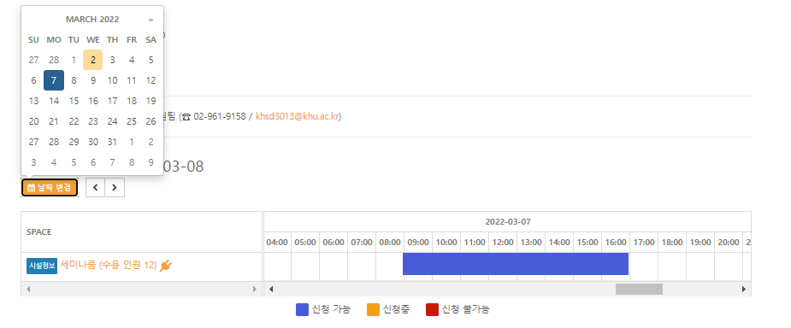Pick March 17 in the calendar
Viewport: 791px width, 328px height.
[113, 101]
